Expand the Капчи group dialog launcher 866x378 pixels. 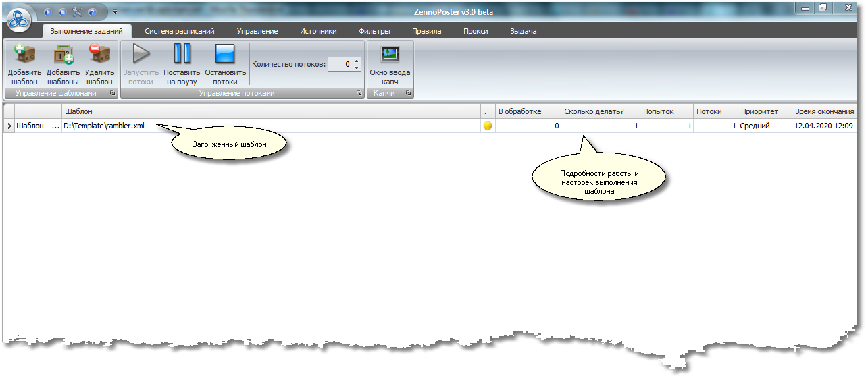(409, 94)
